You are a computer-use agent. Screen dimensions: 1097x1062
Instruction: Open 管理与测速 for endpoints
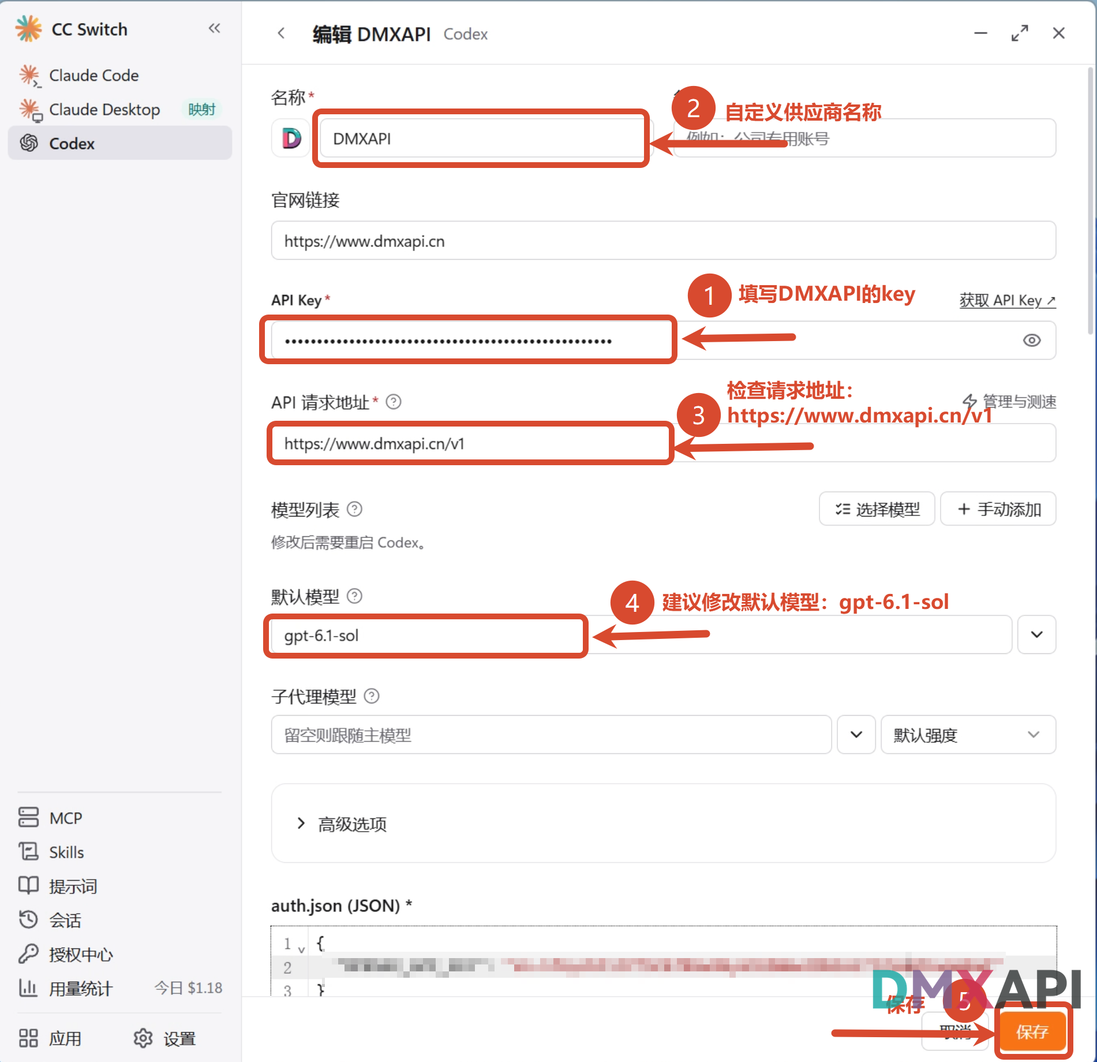coord(1009,402)
